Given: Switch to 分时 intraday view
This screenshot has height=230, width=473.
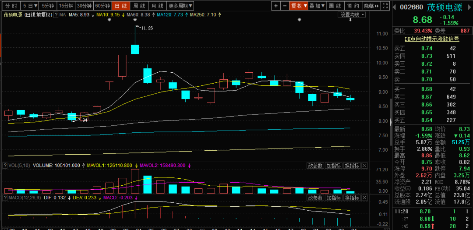Looking at the screenshot, I should (x=11, y=6).
